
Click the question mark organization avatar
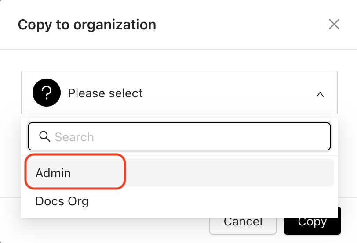47,93
